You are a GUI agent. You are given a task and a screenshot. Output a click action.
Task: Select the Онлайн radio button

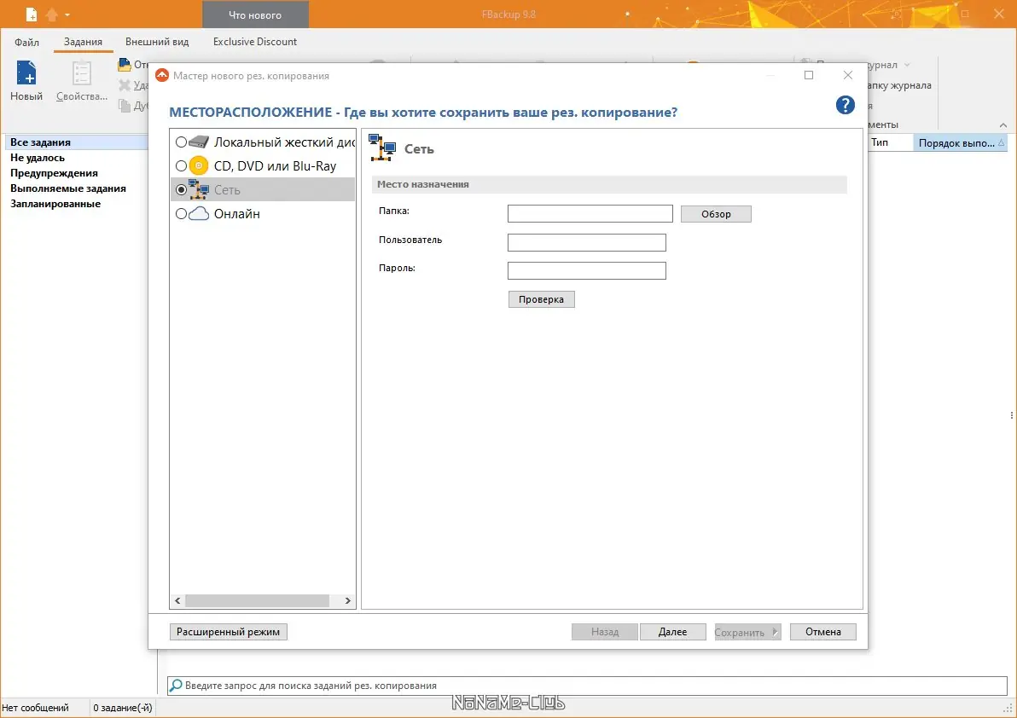181,214
